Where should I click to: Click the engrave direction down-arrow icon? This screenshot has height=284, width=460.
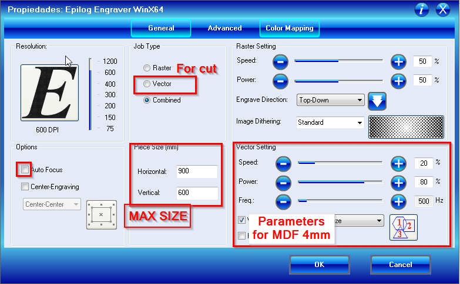pyautogui.click(x=377, y=101)
